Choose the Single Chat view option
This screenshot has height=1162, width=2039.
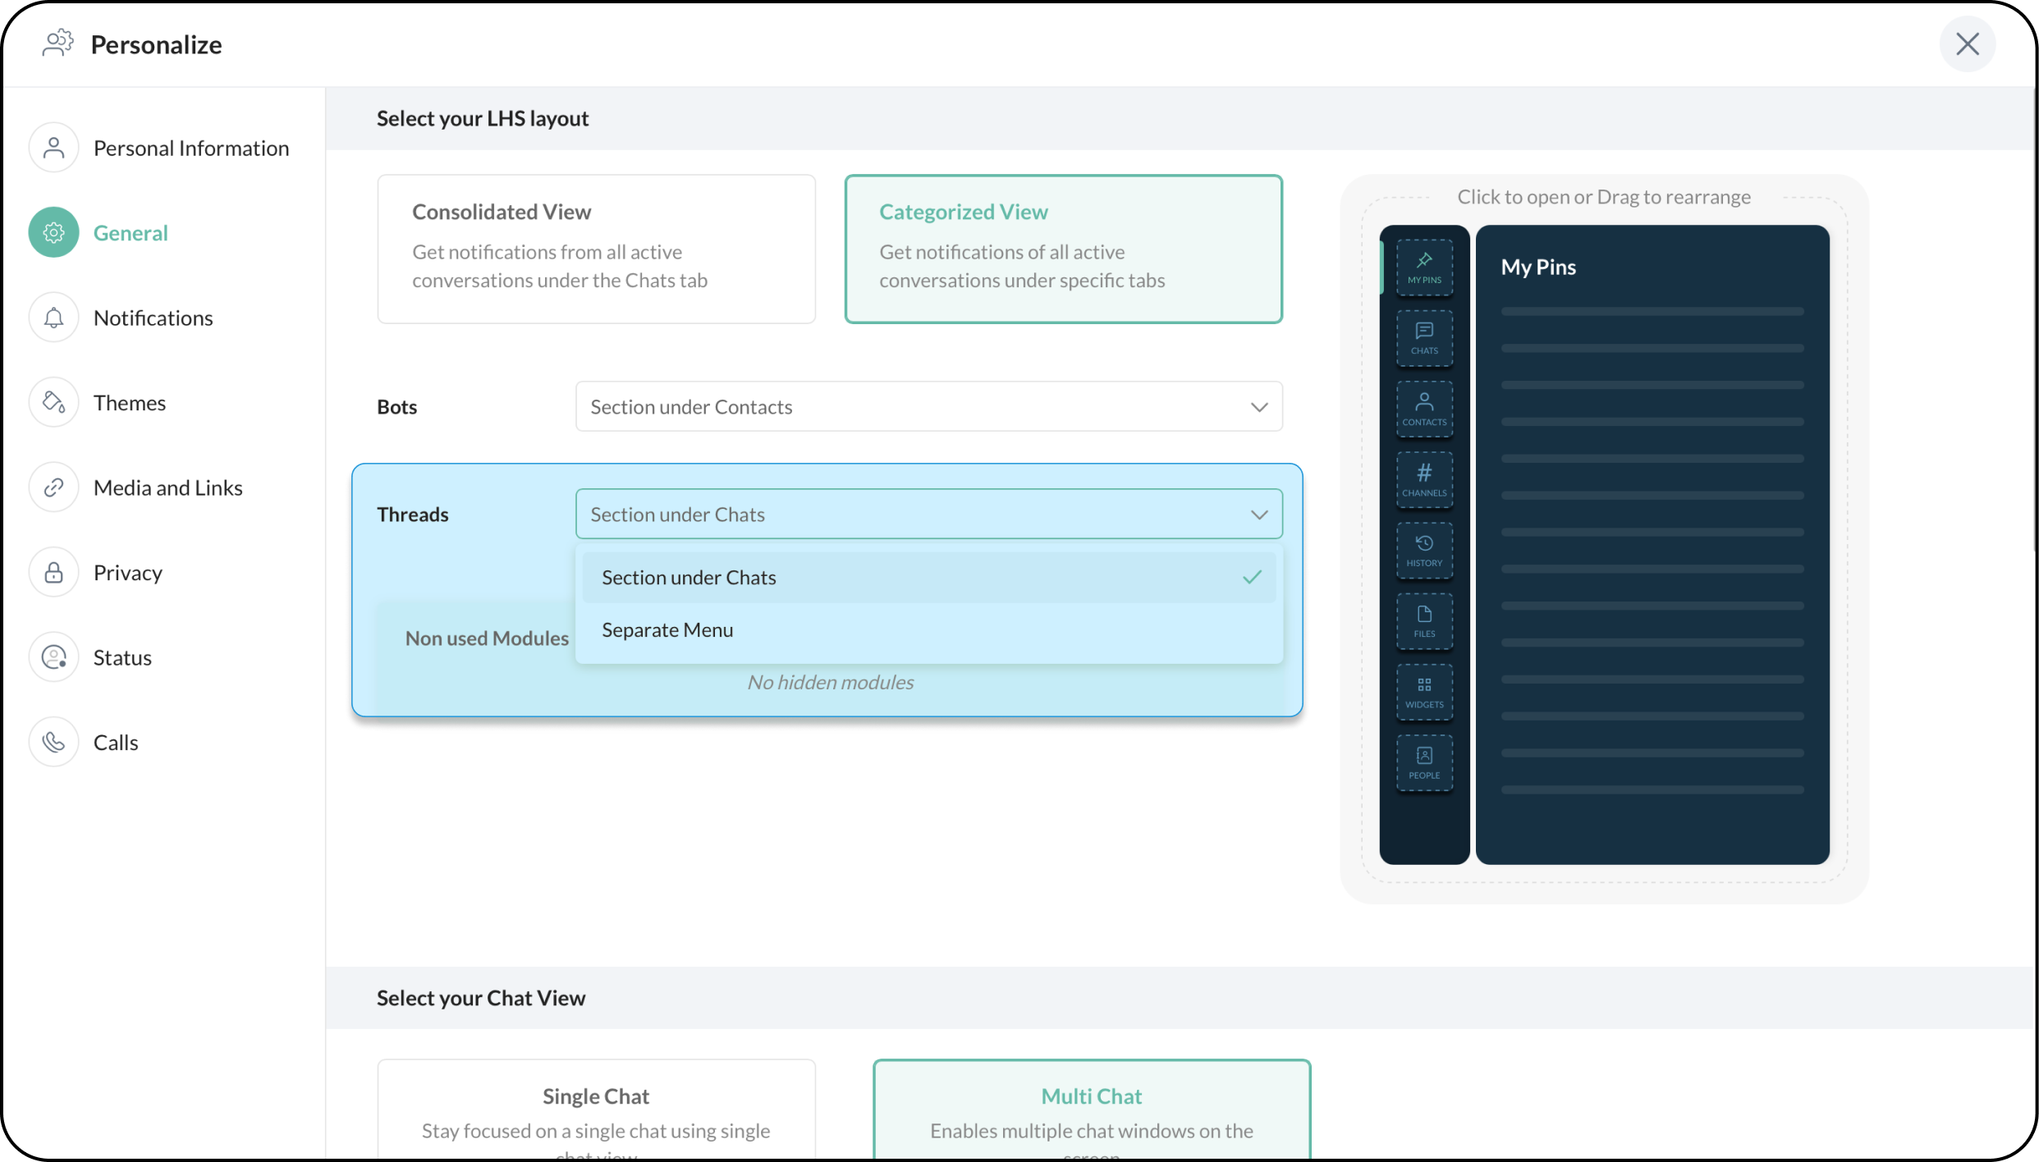click(596, 1111)
